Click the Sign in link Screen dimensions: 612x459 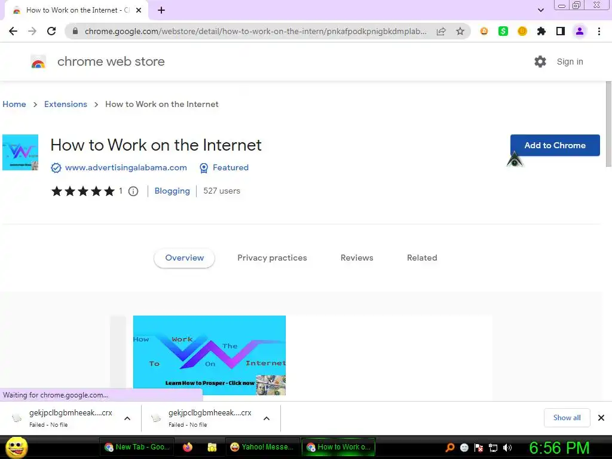coord(570,62)
